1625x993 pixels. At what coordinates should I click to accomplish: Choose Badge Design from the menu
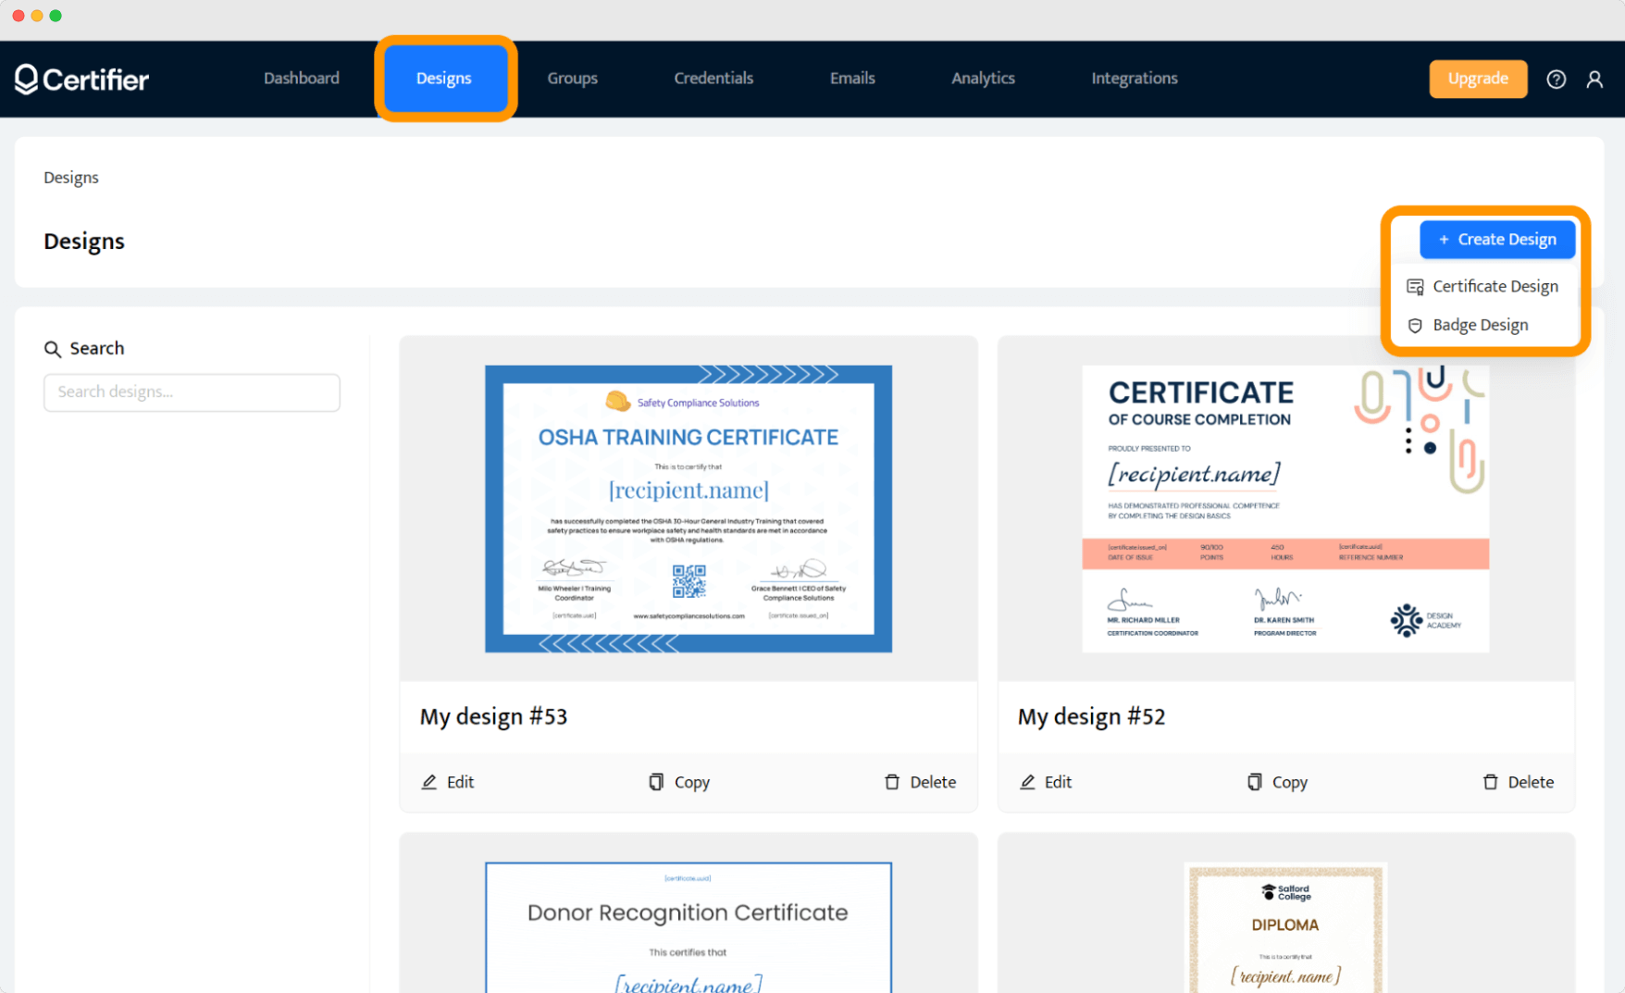point(1483,326)
